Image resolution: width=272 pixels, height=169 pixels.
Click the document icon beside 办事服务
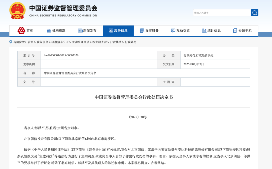[142, 31]
